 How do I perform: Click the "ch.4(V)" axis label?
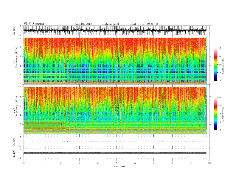point(14,154)
